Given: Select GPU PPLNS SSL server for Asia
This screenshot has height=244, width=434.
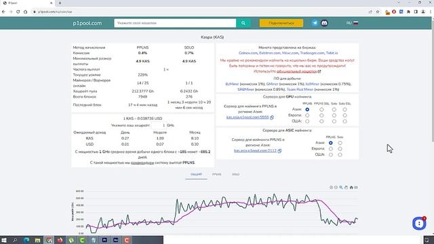Looking at the screenshot, I should pos(321,110).
